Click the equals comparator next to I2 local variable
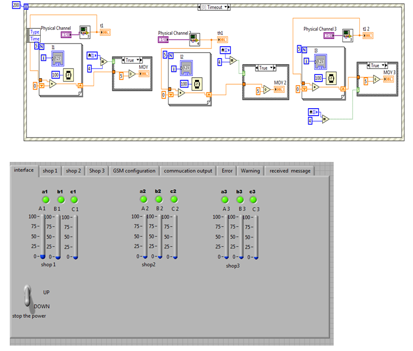The image size is (413, 351). 233,60
